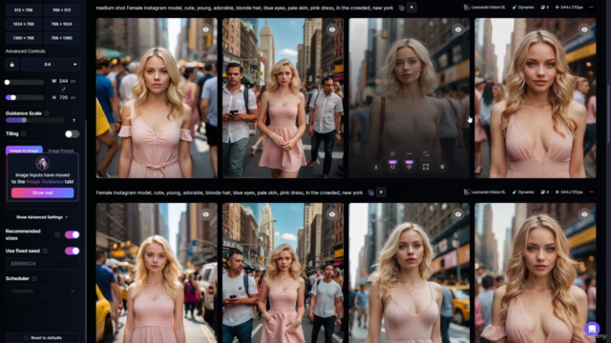Click the first 'new' badged icon on the hovered image
Screen dimensions: 611x343
pyautogui.click(x=392, y=165)
